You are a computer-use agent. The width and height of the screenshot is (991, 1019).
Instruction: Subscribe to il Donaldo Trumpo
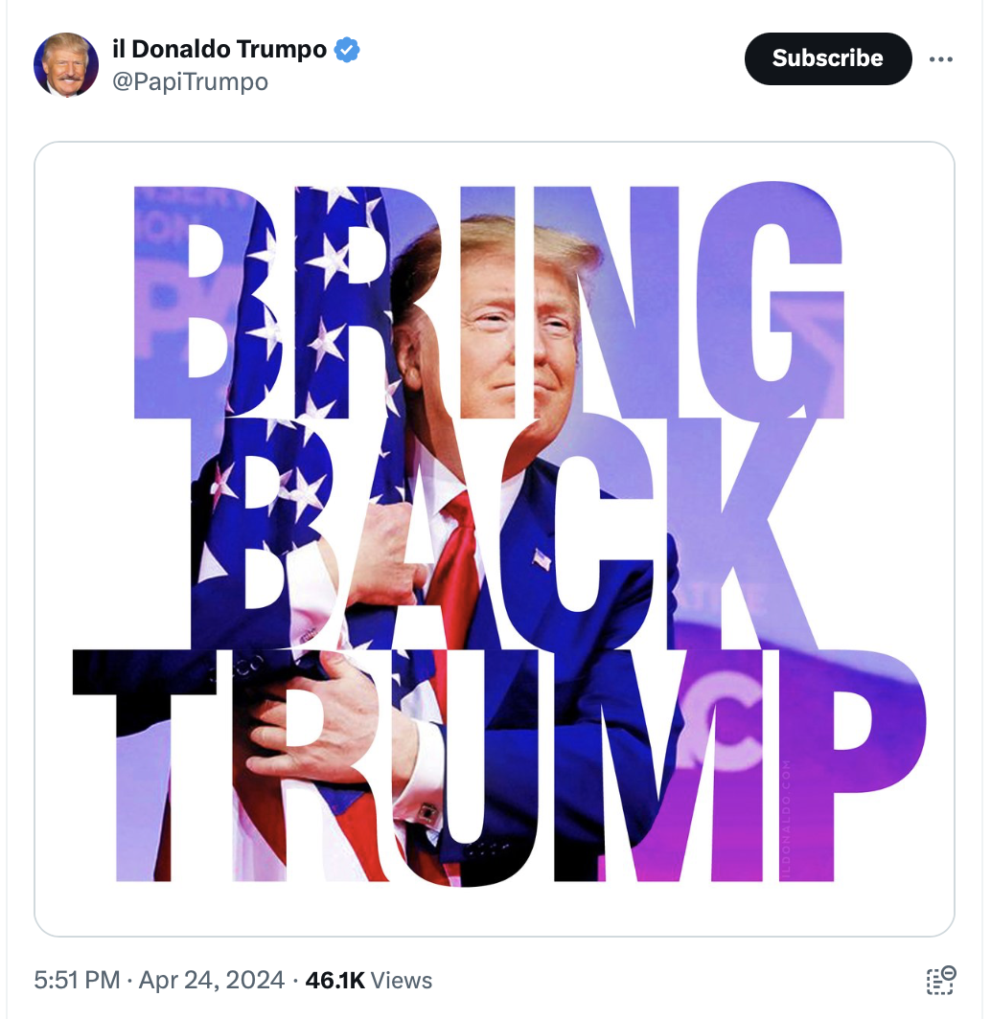coord(828,58)
